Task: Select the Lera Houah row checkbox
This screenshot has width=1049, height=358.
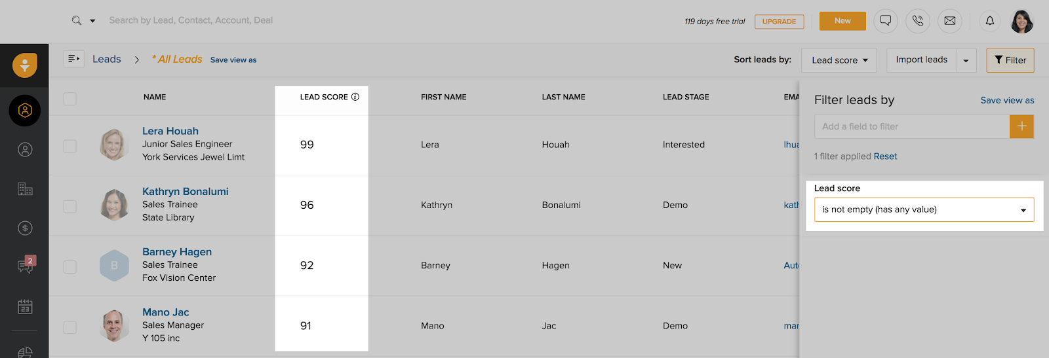Action: (70, 146)
